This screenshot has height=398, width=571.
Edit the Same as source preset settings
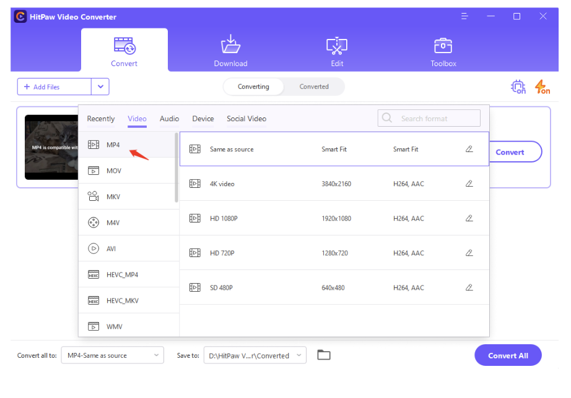[469, 149]
